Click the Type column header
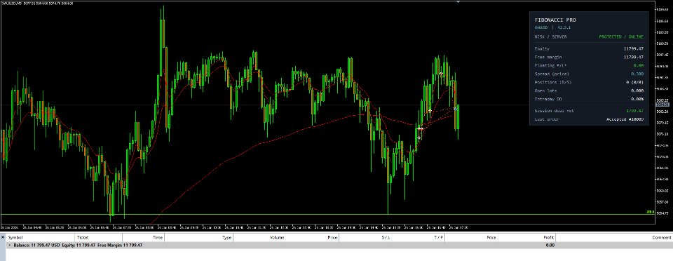This screenshot has height=261, width=673. pyautogui.click(x=226, y=237)
